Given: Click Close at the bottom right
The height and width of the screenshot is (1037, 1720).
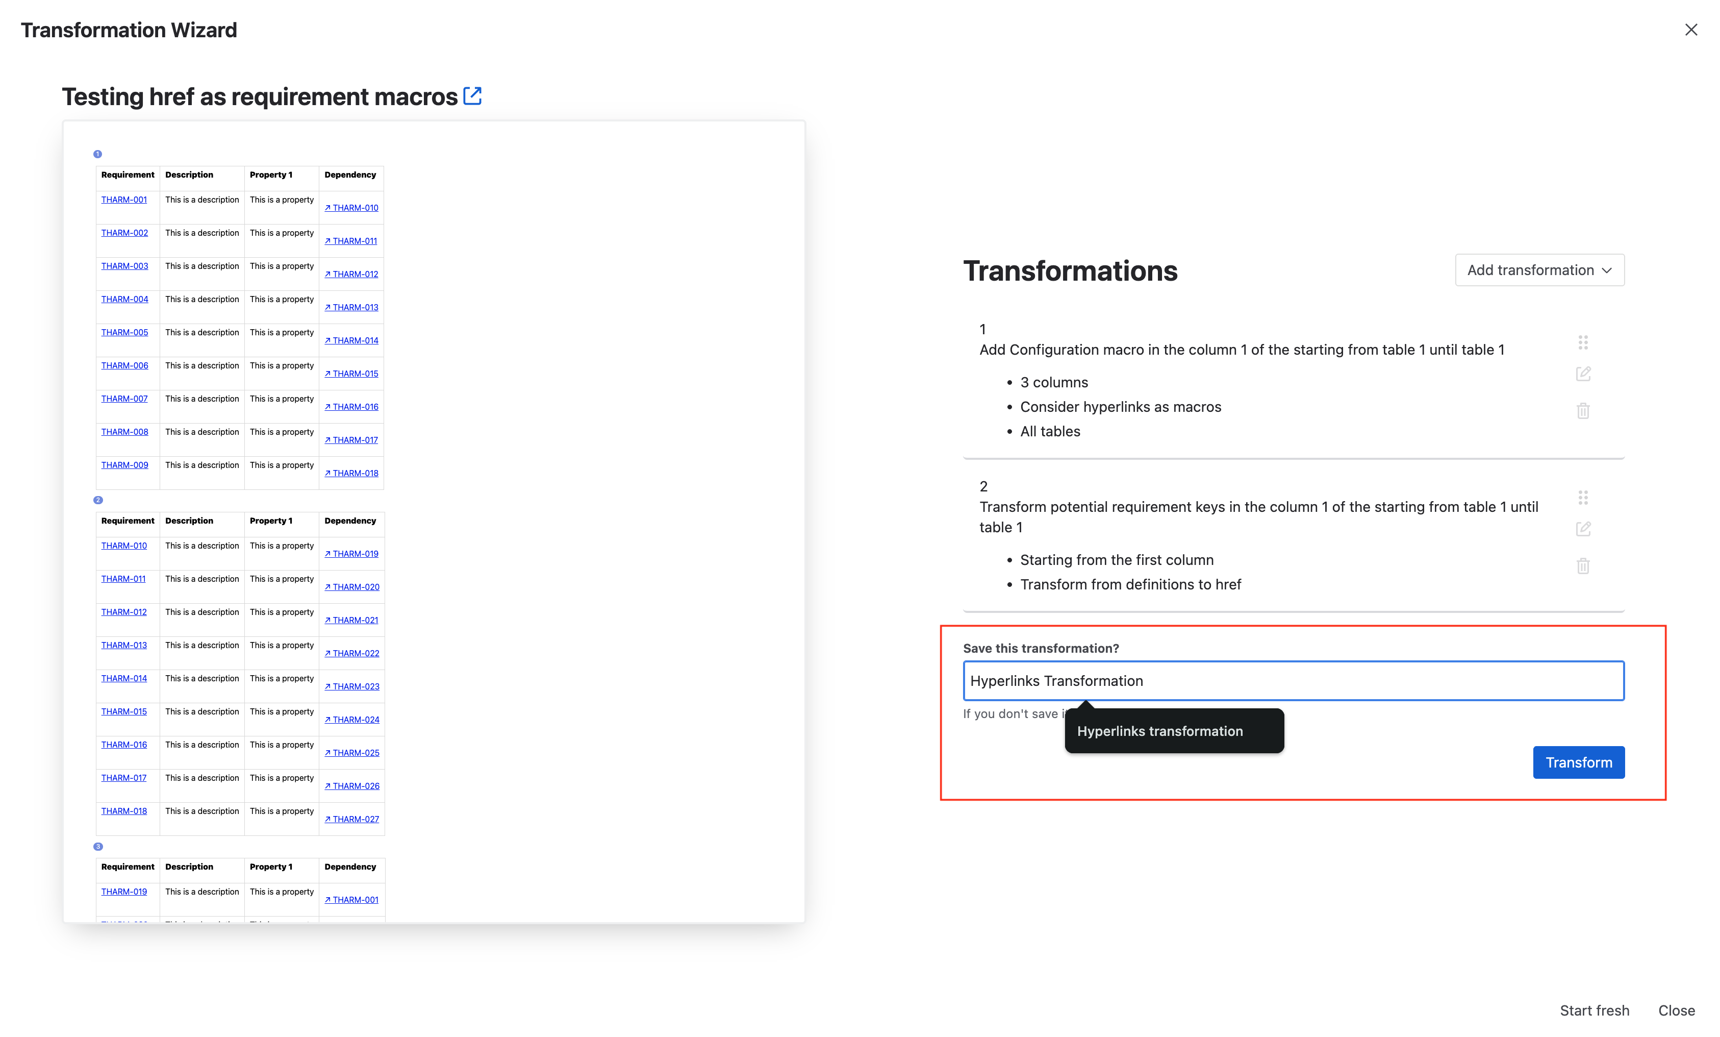Looking at the screenshot, I should click(x=1676, y=1010).
